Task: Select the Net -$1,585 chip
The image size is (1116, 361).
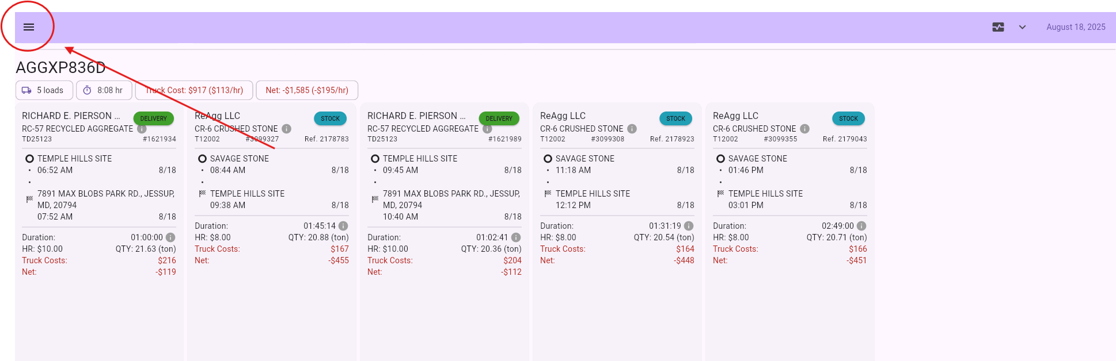Action: coord(306,90)
